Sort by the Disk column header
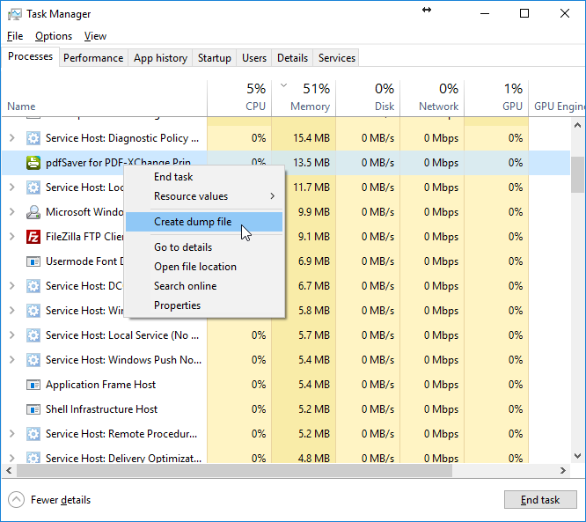 pyautogui.click(x=368, y=98)
